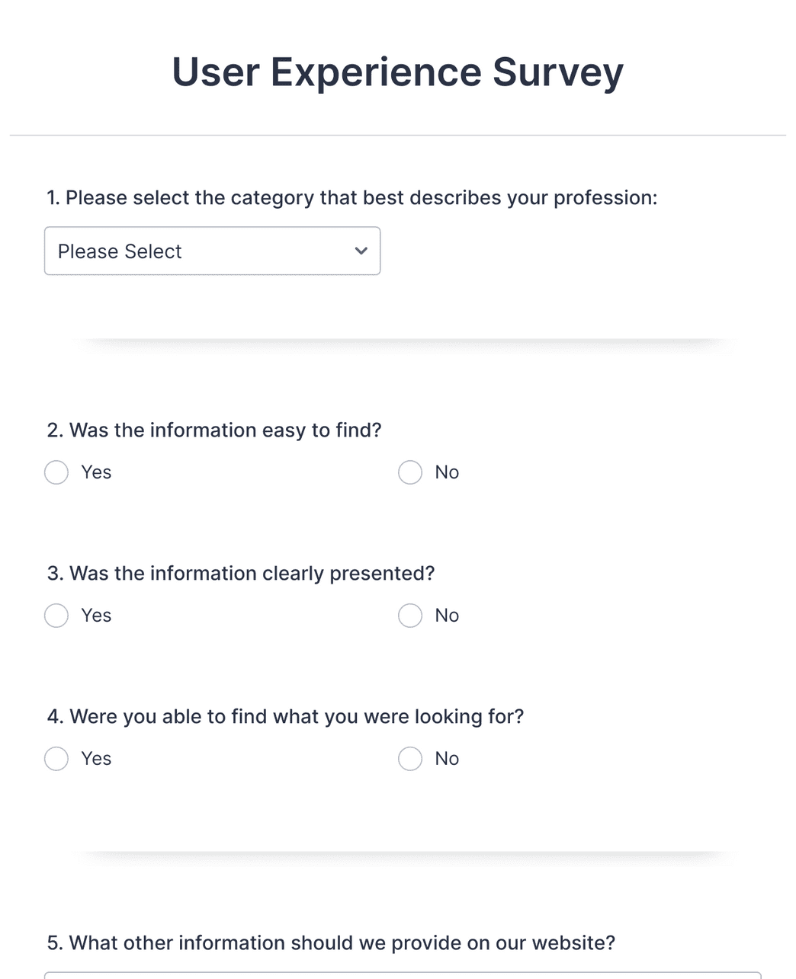Image resolution: width=796 pixels, height=979 pixels.
Task: Select No radio for information easy to find
Action: (x=410, y=472)
